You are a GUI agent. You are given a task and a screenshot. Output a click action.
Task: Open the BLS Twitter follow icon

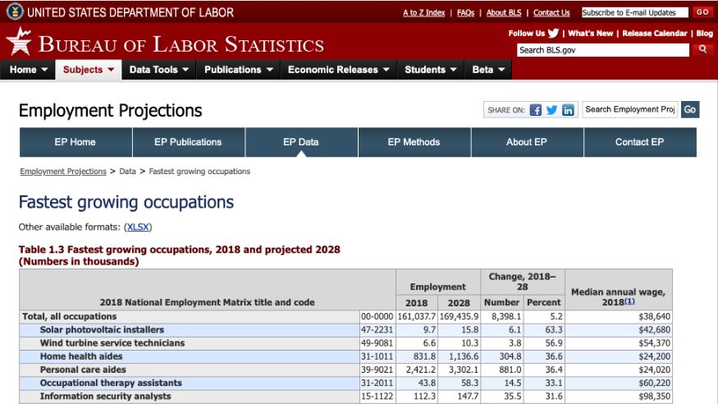point(554,34)
